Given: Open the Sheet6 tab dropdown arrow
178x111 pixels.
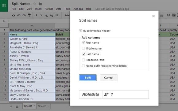Looking at the screenshot, I should pos(48,106).
